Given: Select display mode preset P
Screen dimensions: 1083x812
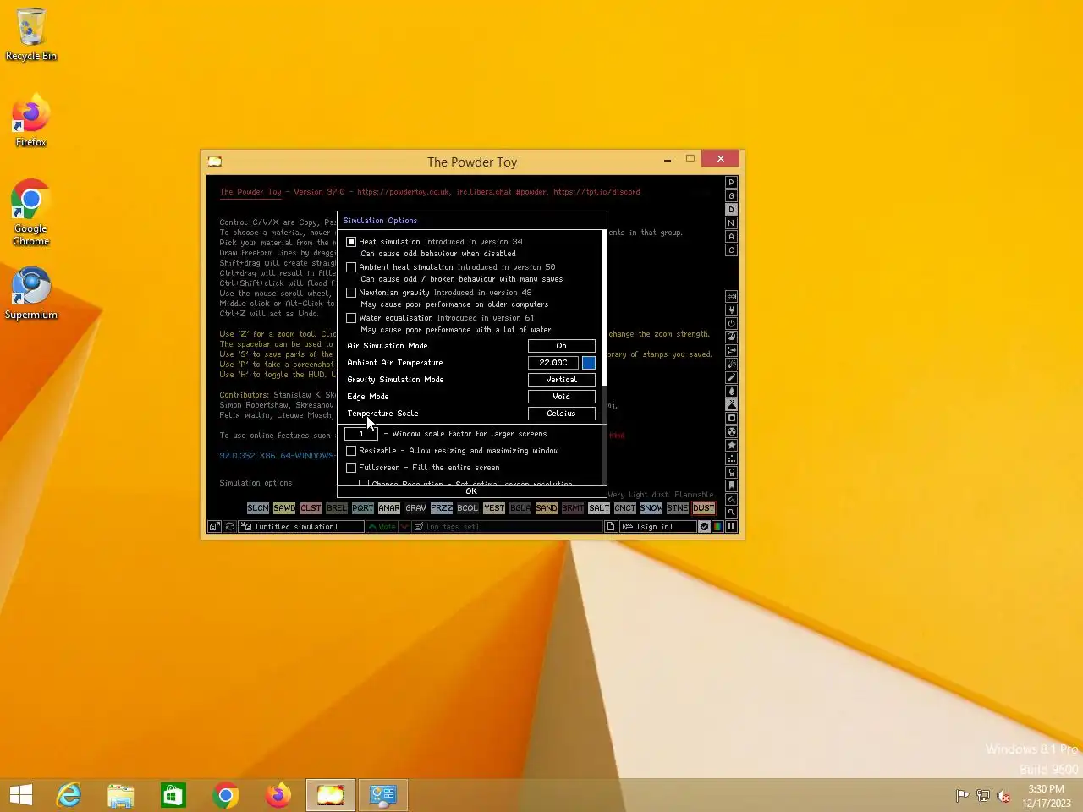Looking at the screenshot, I should [x=732, y=183].
